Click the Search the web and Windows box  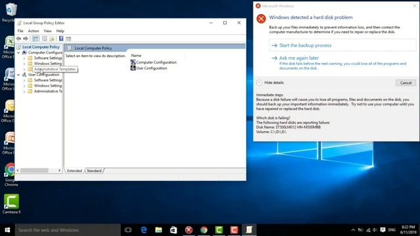click(x=68, y=230)
